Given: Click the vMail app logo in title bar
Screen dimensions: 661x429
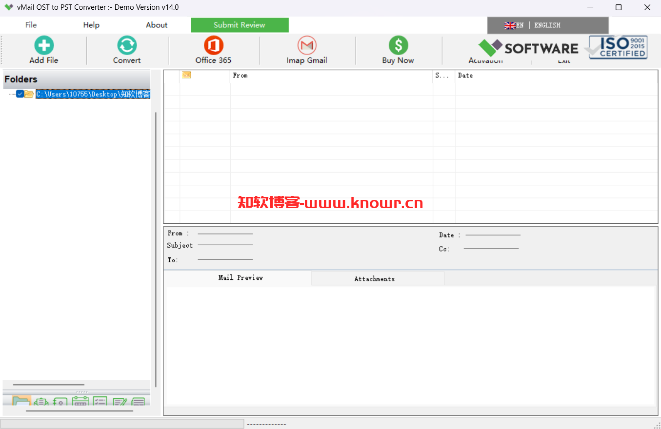Looking at the screenshot, I should (8, 7).
